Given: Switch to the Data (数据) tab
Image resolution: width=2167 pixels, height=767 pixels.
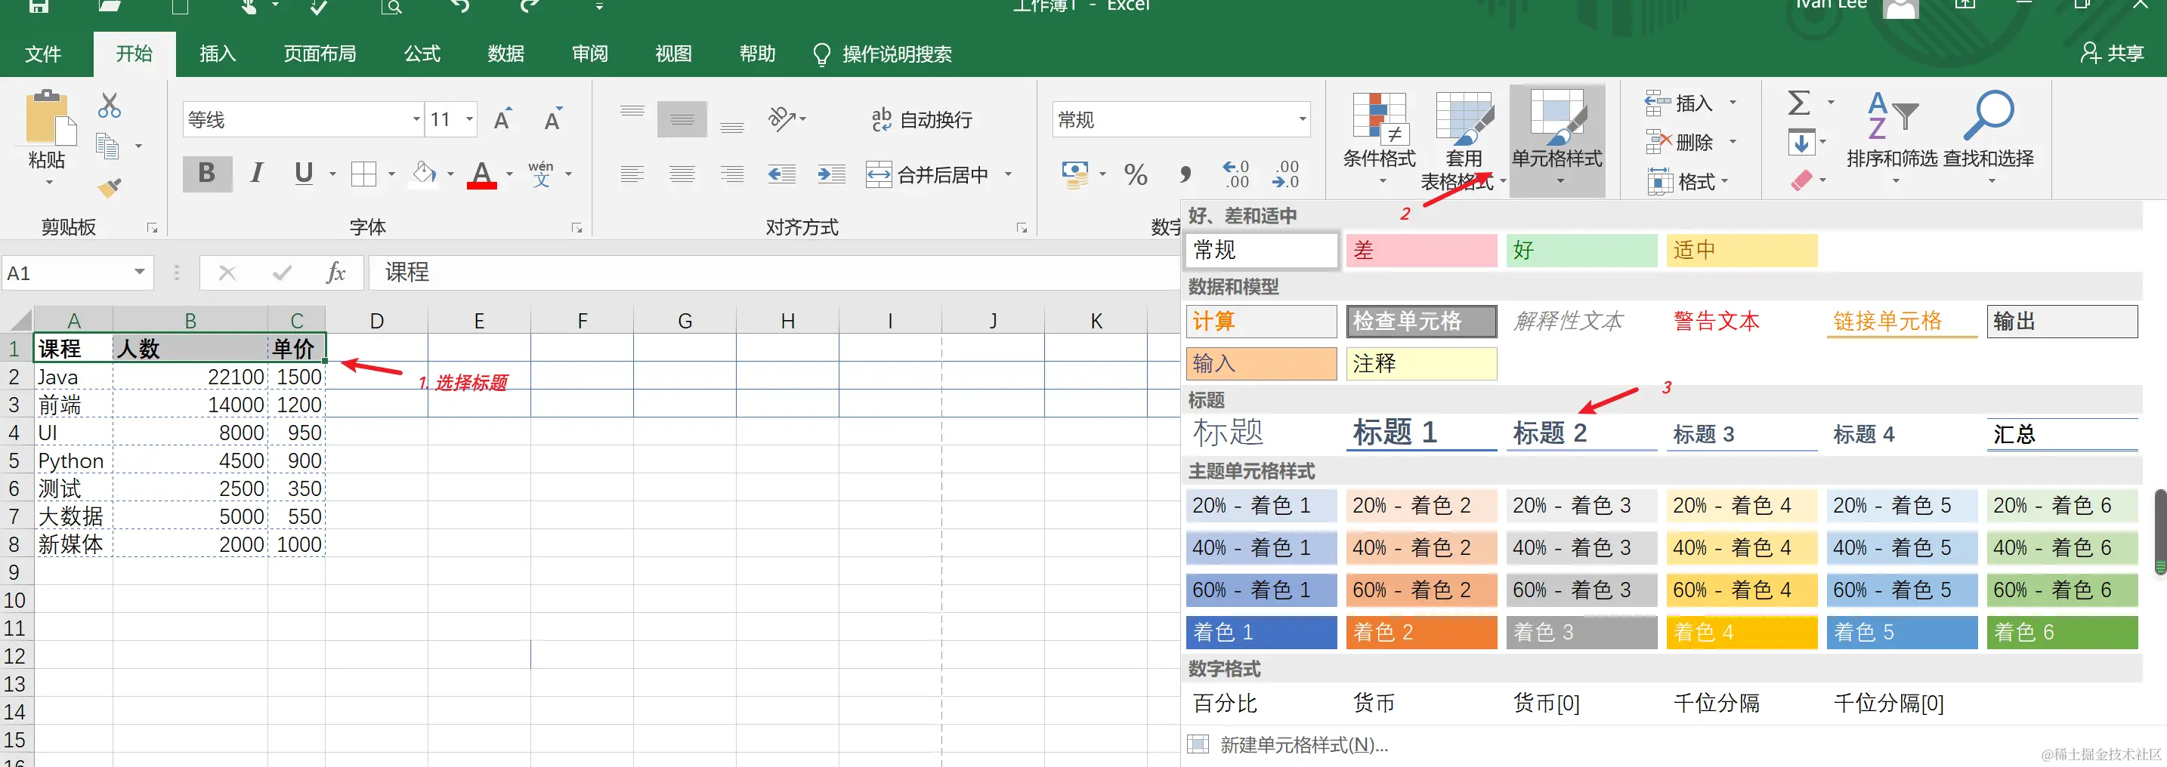Looking at the screenshot, I should tap(506, 54).
